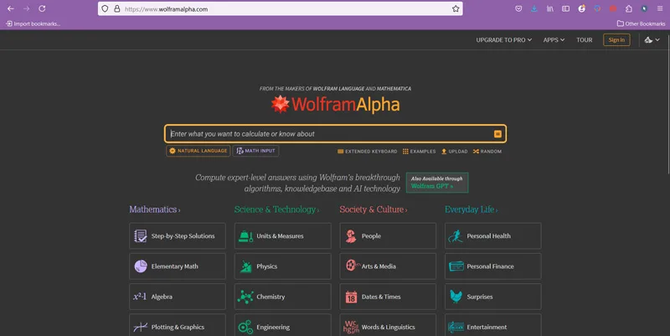Open the Personal Finance category

click(x=492, y=266)
